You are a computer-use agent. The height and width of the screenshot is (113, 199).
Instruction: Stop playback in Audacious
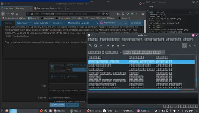pos(118,45)
